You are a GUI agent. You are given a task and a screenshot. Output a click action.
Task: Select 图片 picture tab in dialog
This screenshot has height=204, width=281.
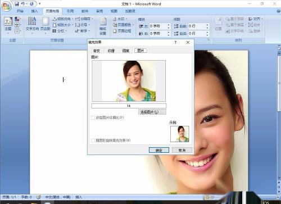[140, 51]
